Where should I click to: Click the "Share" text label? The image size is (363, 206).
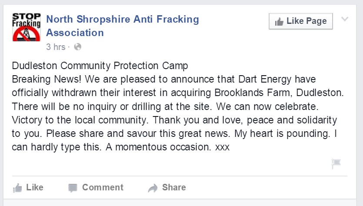tap(174, 187)
